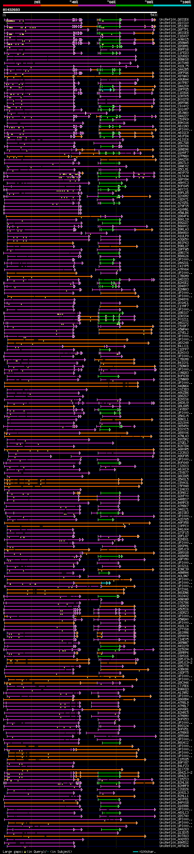
Task: Open hit UniRef100_C1EA37
Action: (174, 36)
